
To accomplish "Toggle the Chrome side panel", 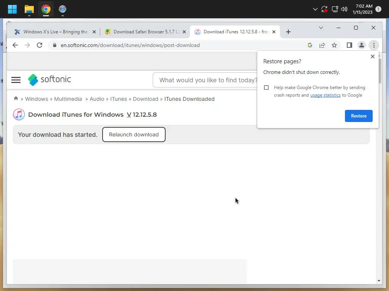I will (349, 45).
